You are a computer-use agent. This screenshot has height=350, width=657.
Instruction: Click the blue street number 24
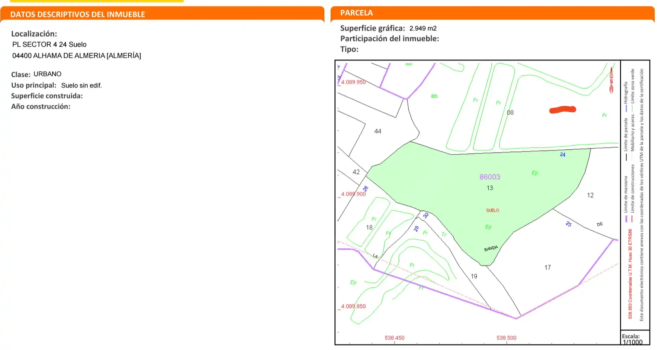click(x=563, y=155)
